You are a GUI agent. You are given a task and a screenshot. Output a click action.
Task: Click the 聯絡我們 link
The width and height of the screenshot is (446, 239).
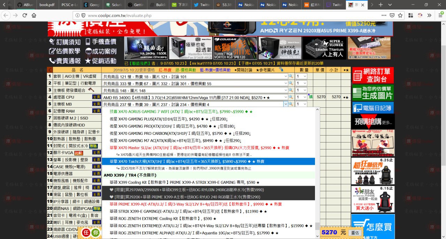[x=139, y=63]
